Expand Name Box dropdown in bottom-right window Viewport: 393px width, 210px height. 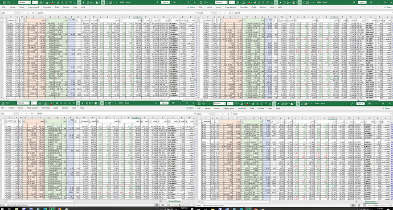point(209,114)
